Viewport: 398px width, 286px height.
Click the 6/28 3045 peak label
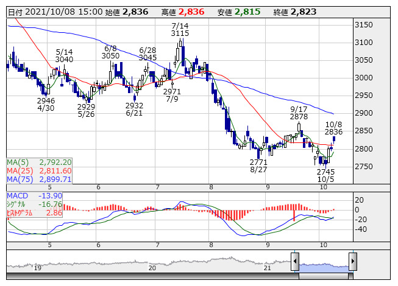tap(147, 54)
